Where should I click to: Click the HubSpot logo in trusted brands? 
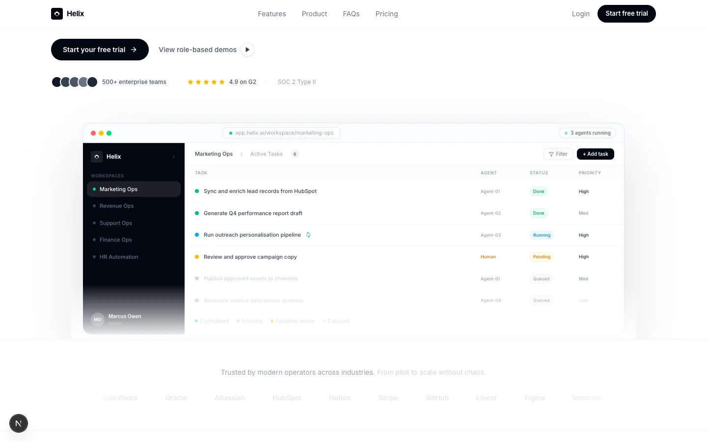287,398
